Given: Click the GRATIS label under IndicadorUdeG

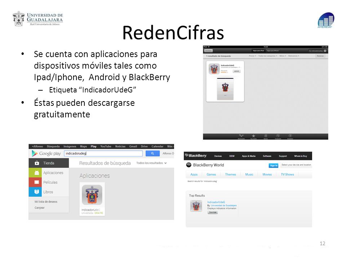Looking at the screenshot, I should pyautogui.click(x=99, y=213).
